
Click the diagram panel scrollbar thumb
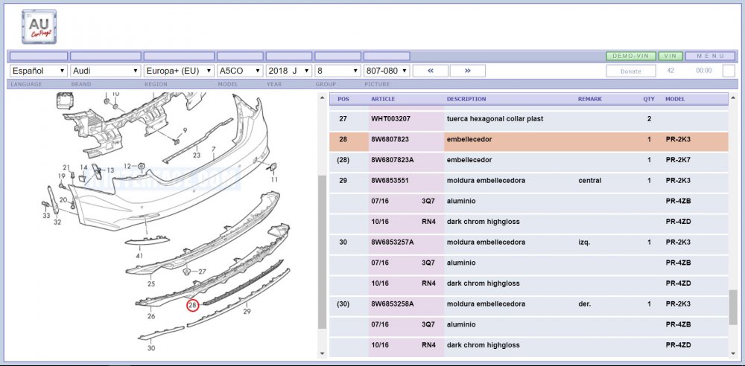[x=322, y=251]
